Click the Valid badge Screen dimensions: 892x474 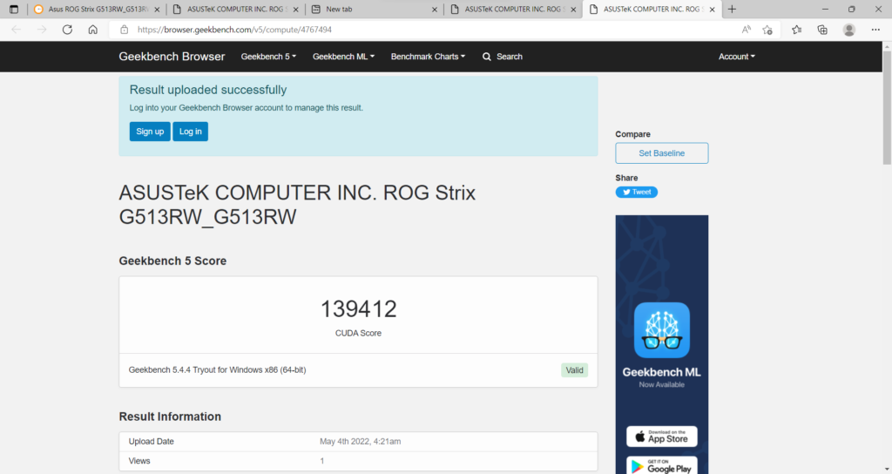[575, 369]
